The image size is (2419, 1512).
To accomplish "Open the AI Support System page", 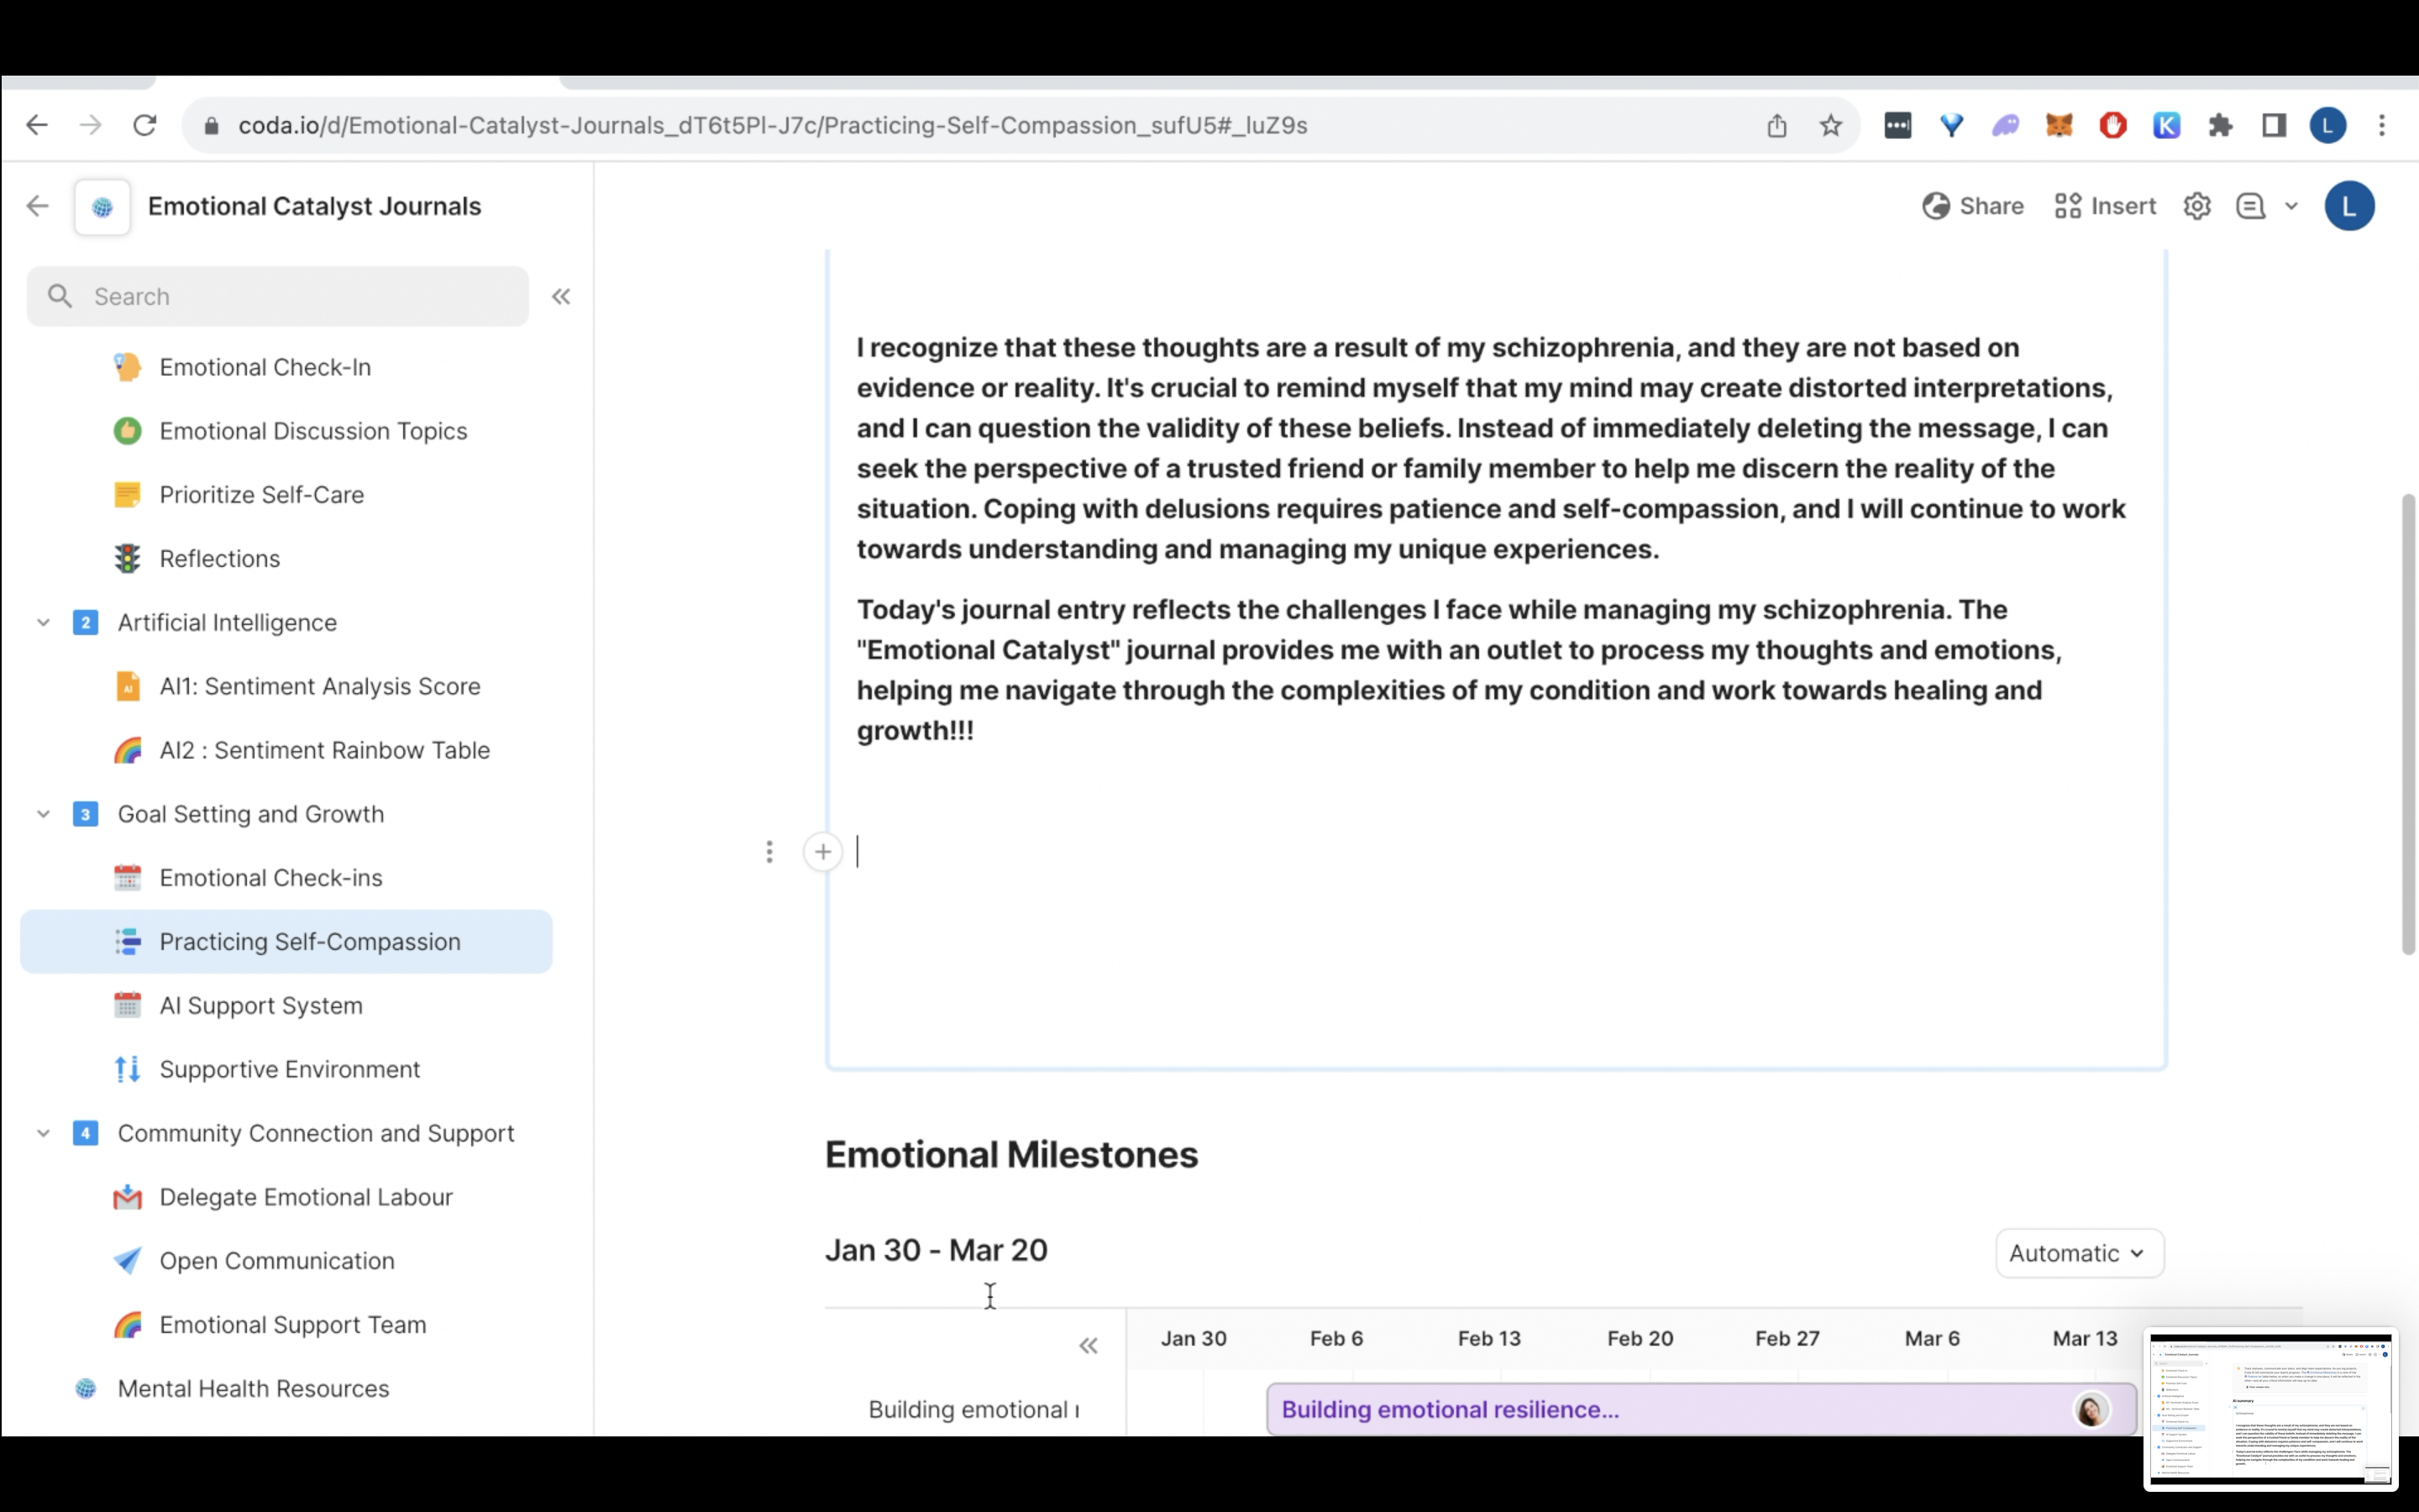I will point(260,1005).
